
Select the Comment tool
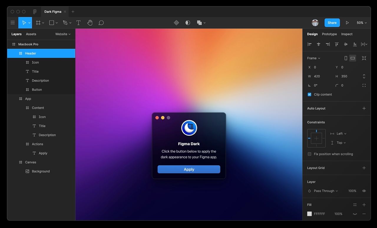[x=101, y=23]
